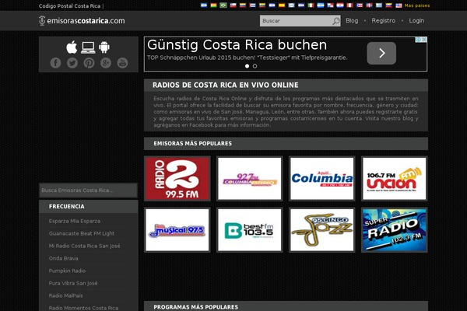Click the Login link
Viewport: 467px width, 311px height.
coord(416,21)
